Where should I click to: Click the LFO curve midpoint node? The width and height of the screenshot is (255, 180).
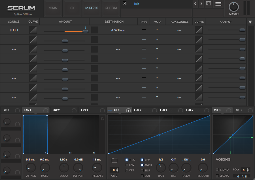pyautogui.click(x=159, y=135)
